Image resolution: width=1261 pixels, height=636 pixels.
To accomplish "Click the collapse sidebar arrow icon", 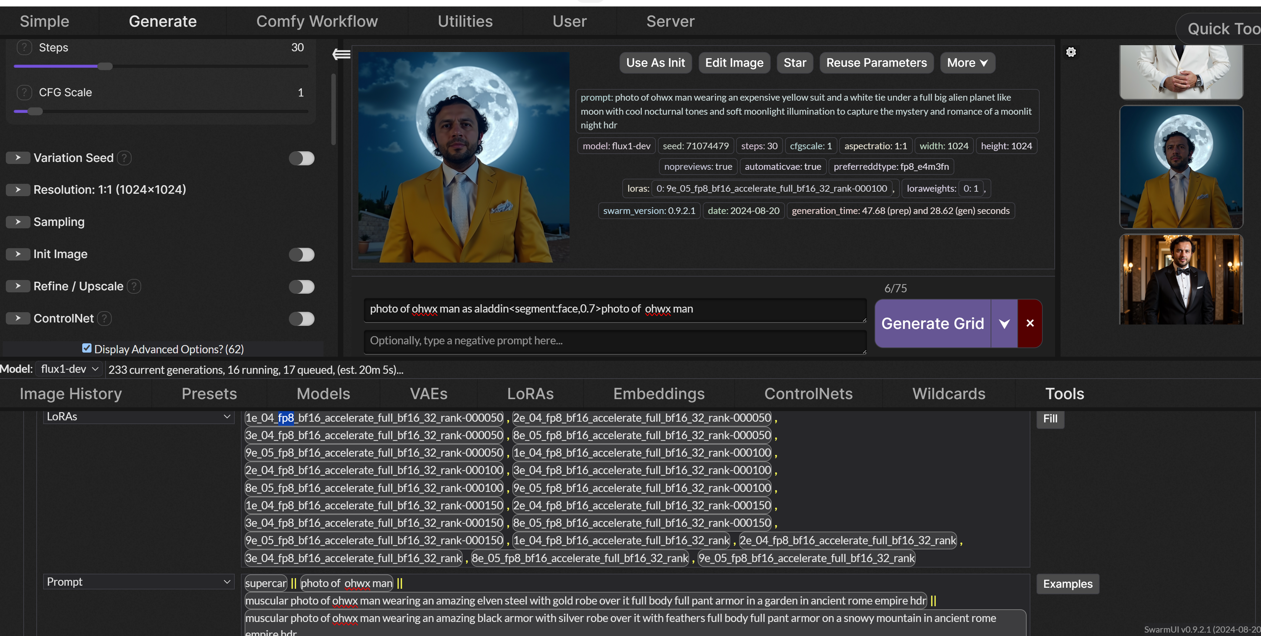I will click(341, 54).
